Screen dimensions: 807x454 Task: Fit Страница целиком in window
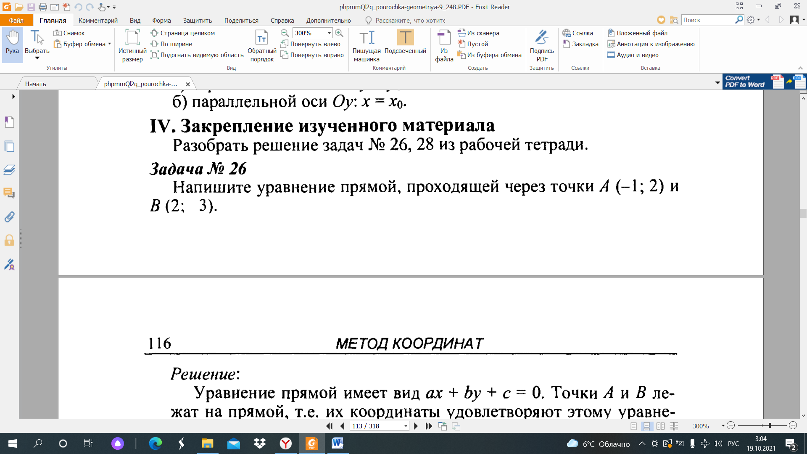[x=183, y=33]
